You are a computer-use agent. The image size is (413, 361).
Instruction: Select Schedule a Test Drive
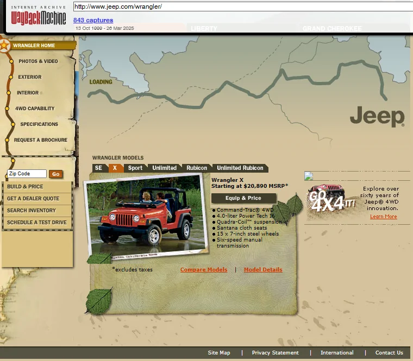click(37, 223)
